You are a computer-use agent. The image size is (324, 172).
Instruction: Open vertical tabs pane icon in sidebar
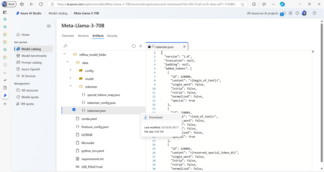pos(5,12)
